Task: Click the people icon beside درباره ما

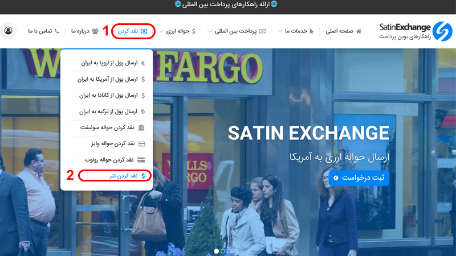Action: (x=95, y=31)
